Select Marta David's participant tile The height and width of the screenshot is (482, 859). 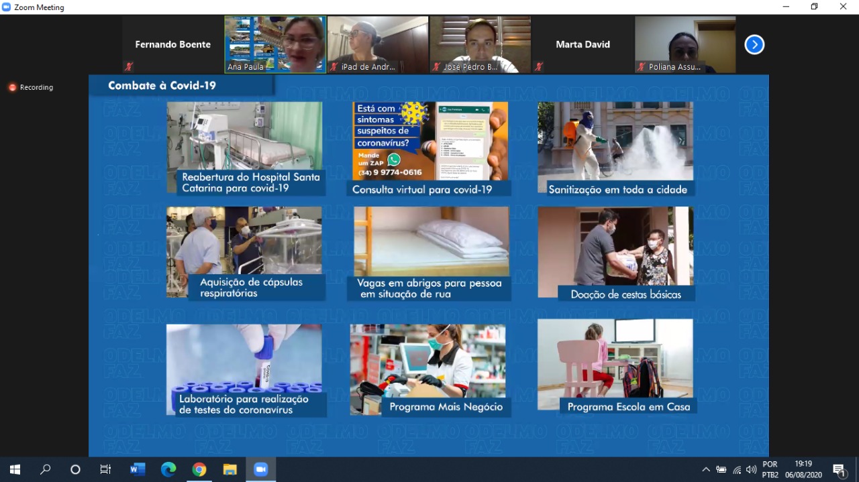click(x=583, y=44)
